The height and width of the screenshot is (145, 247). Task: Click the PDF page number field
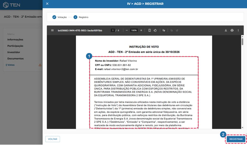click(x=113, y=30)
